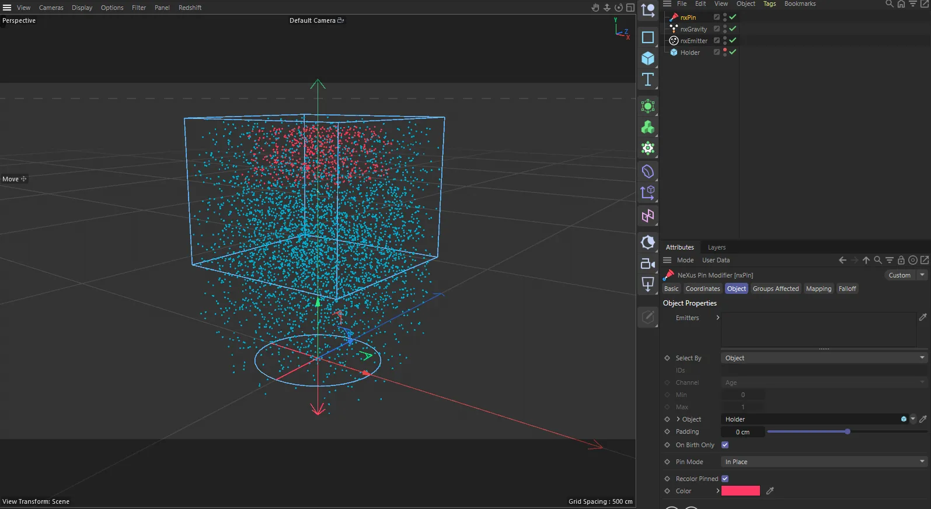
Task: Click the Padding slider handle
Action: (x=848, y=431)
